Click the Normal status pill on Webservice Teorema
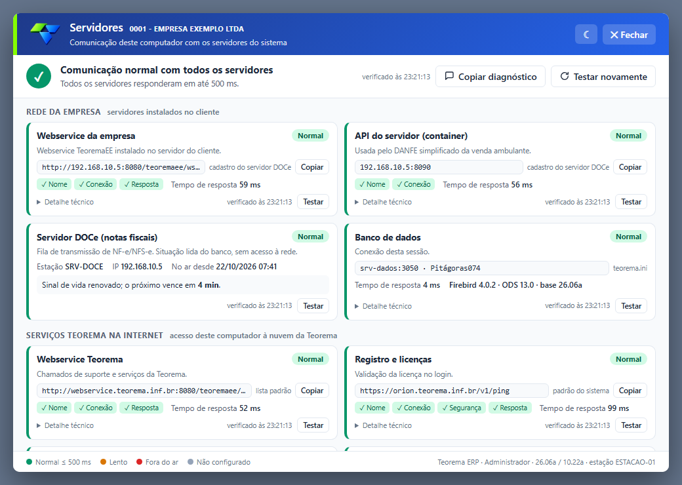682x485 pixels. click(311, 359)
